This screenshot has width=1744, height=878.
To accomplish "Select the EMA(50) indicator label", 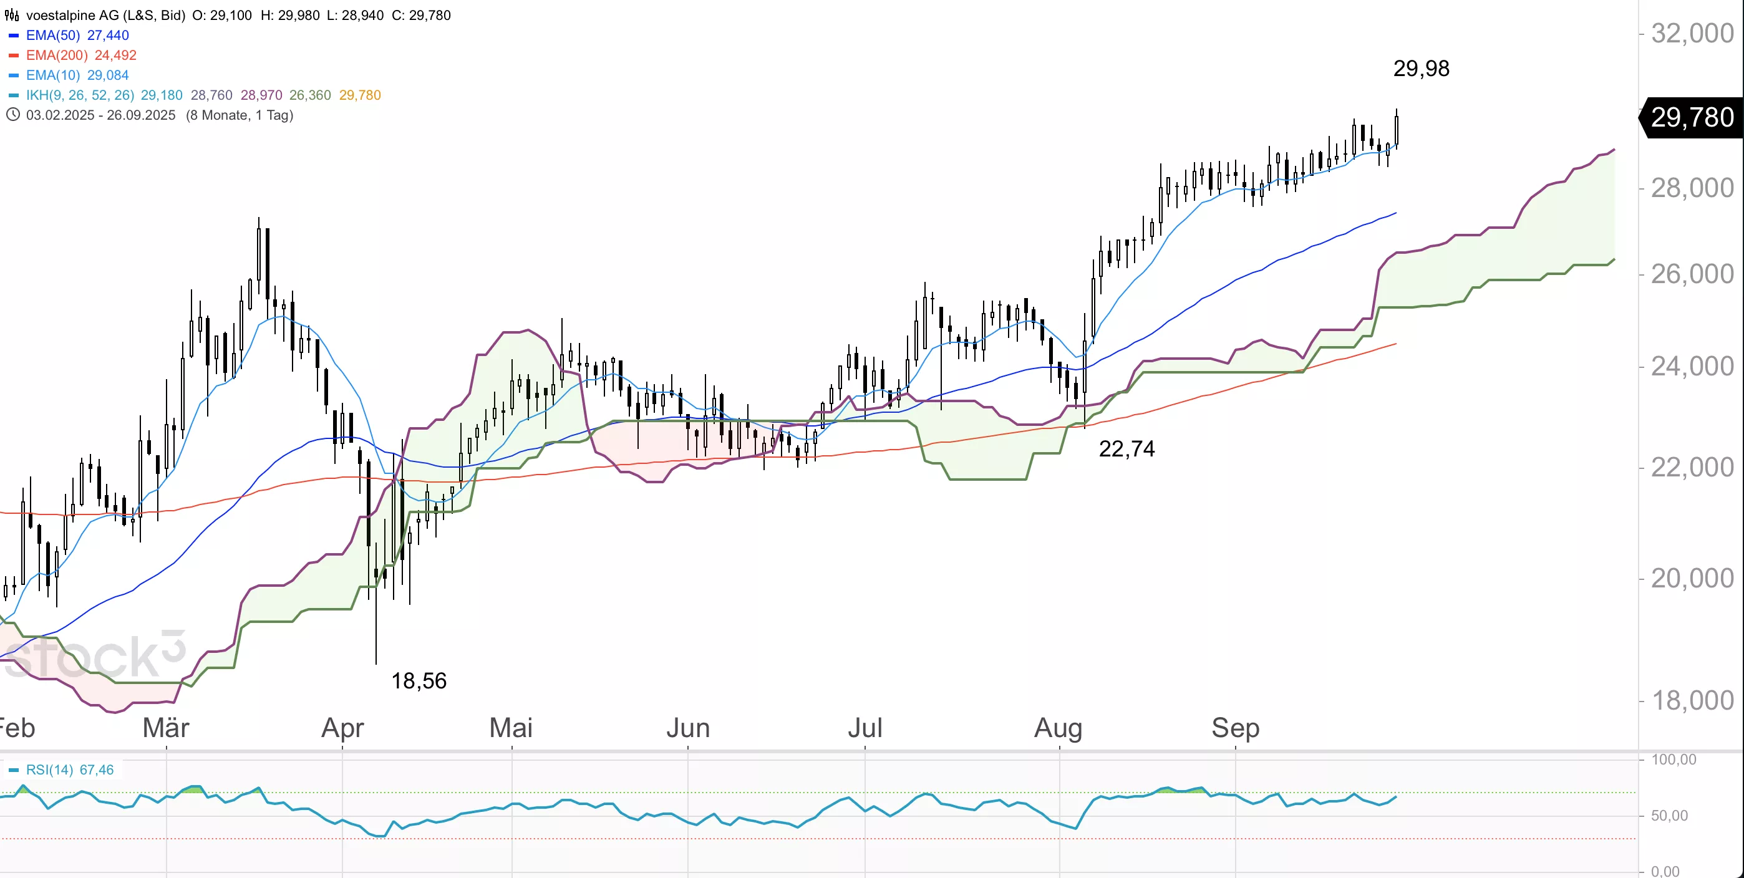I will [53, 35].
